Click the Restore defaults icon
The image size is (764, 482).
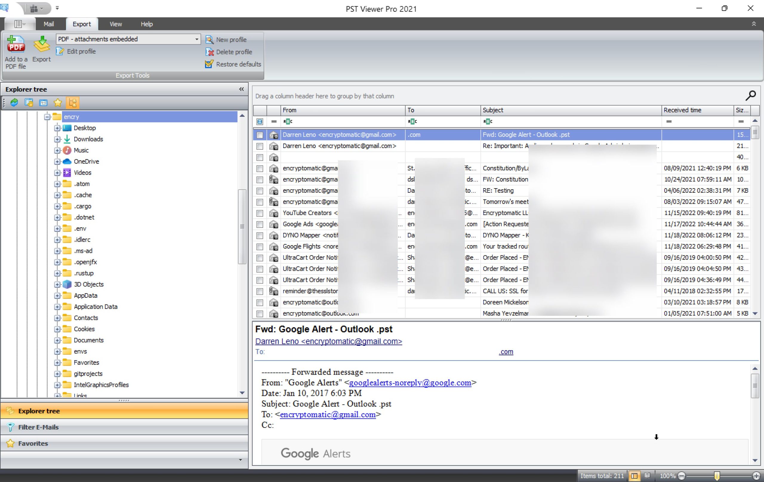point(209,64)
